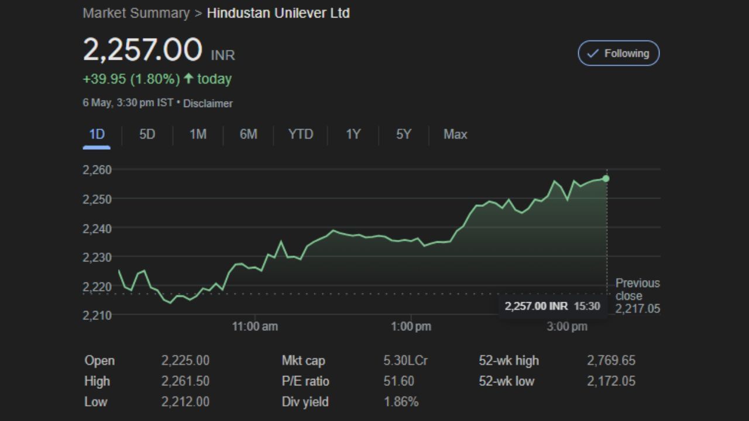Click the checkmark icon in Following button
749x421 pixels.
tap(593, 53)
